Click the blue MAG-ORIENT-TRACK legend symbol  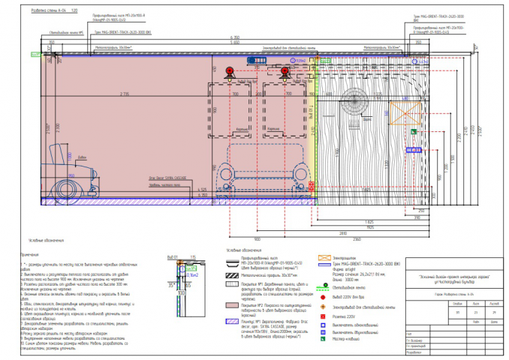324,265
